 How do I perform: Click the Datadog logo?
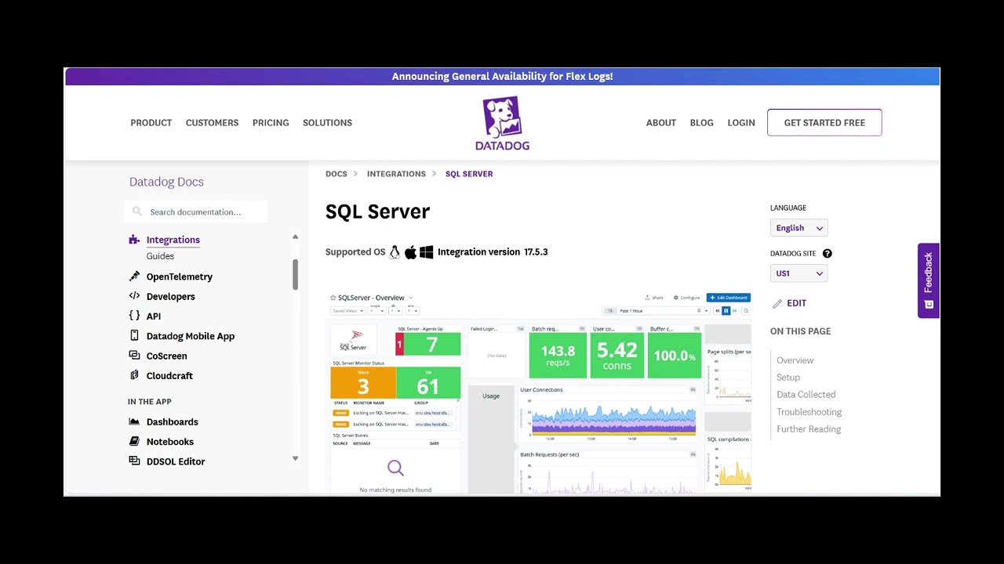click(x=502, y=123)
